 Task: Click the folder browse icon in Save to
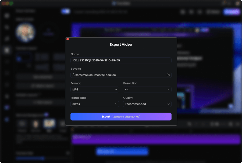tap(168, 75)
